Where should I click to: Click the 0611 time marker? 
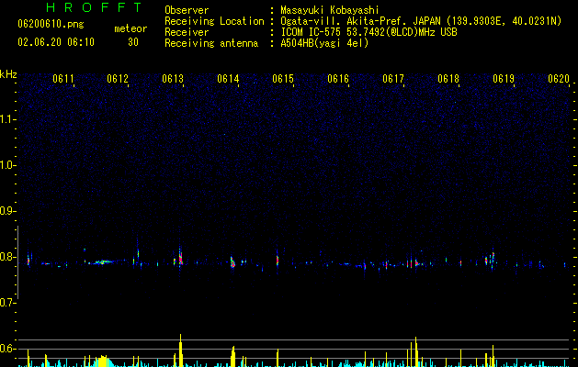click(63, 79)
